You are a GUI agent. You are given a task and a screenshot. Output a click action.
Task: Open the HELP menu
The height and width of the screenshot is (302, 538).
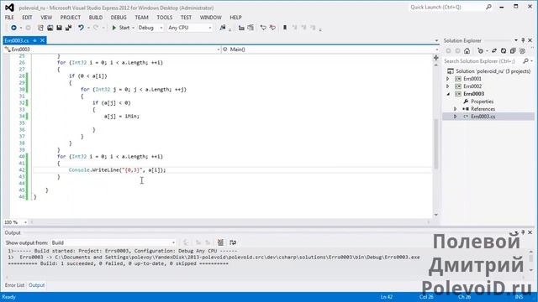coord(235,17)
